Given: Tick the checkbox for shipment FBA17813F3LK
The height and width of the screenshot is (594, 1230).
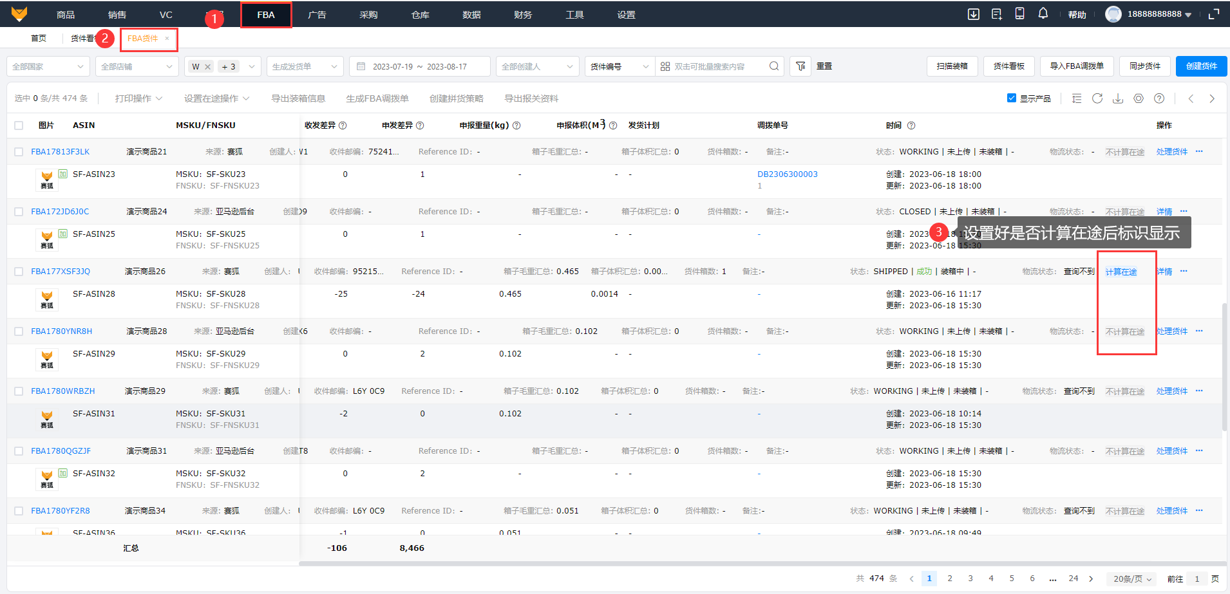Looking at the screenshot, I should pyautogui.click(x=19, y=152).
